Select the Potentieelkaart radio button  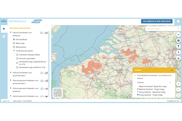(14, 40)
